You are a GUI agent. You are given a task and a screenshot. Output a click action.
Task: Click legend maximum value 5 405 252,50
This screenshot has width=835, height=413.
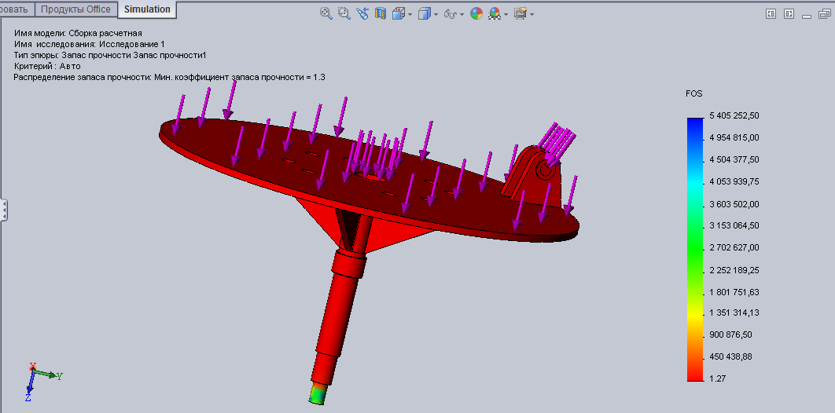tap(734, 116)
